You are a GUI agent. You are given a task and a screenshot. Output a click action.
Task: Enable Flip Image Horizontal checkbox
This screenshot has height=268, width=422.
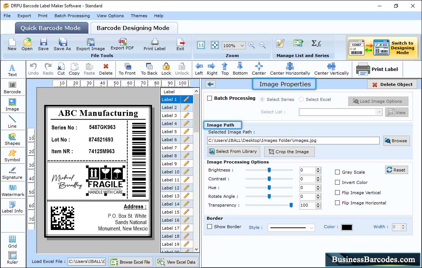pyautogui.click(x=337, y=203)
